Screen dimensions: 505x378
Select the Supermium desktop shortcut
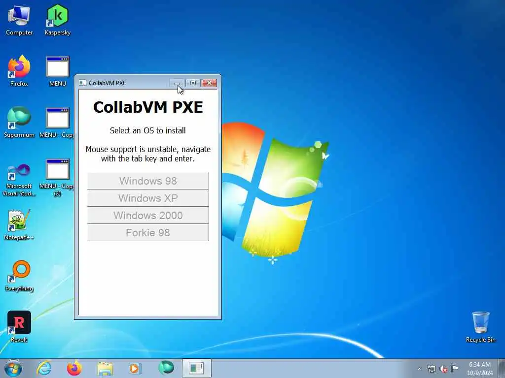point(19,122)
